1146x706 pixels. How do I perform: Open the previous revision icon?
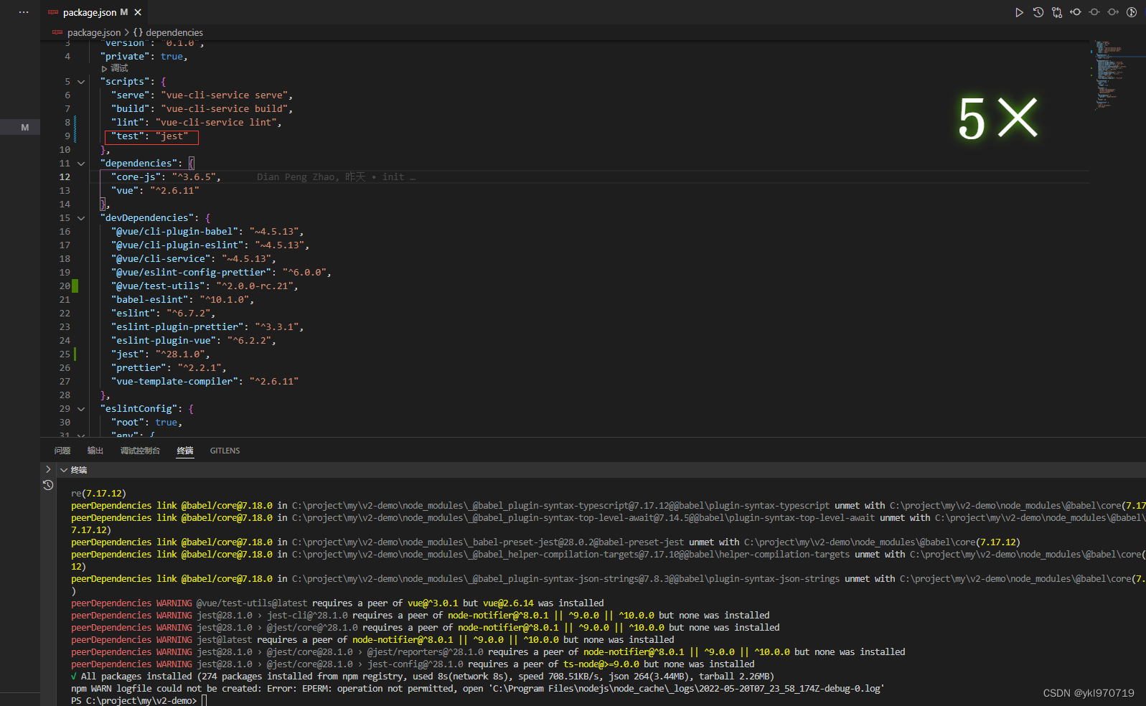click(1076, 12)
